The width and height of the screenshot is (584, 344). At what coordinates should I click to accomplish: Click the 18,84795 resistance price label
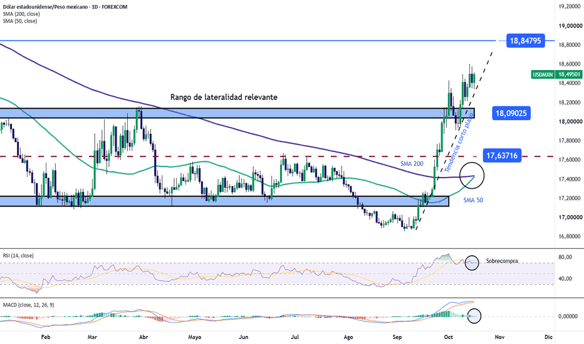point(526,41)
